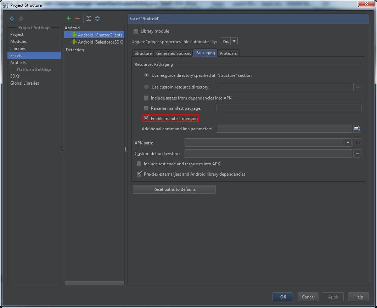Focus the Additional command line parameters field
The width and height of the screenshot is (377, 308).
[x=285, y=129]
